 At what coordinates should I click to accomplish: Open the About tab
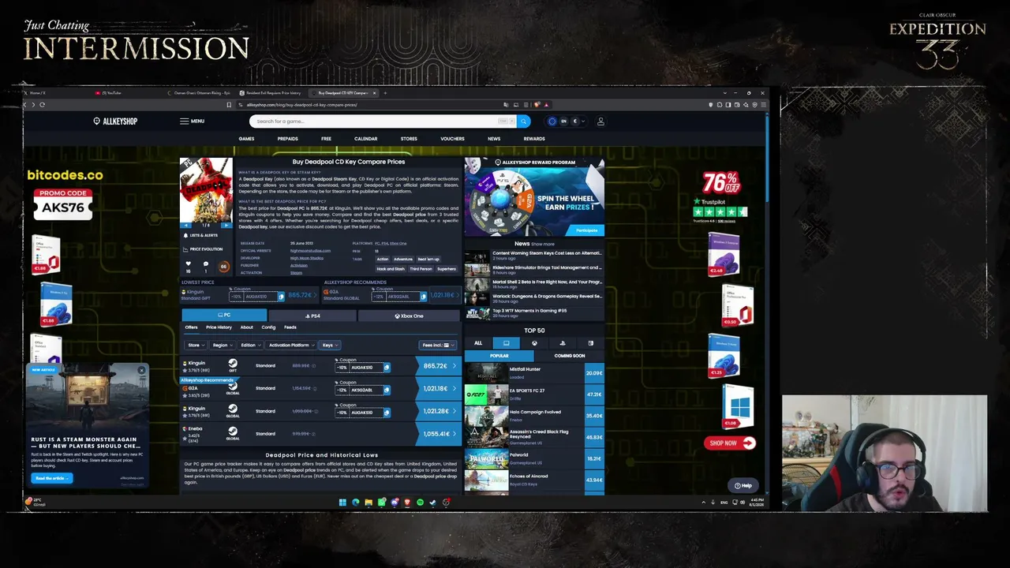point(247,327)
